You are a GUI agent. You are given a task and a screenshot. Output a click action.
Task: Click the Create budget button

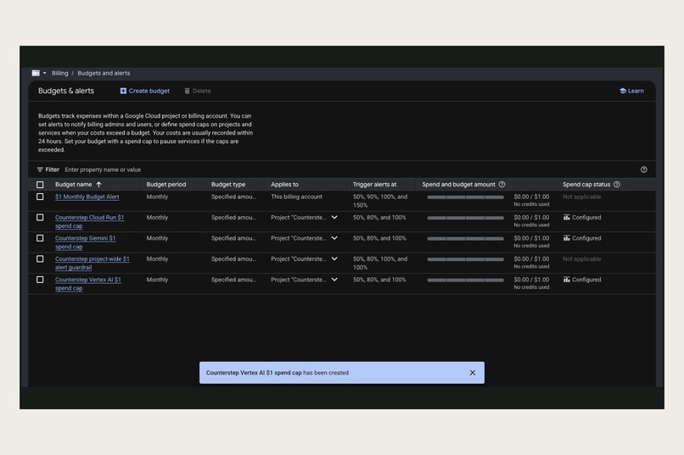pos(145,91)
